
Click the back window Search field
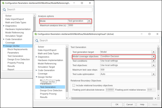(47, 10)
